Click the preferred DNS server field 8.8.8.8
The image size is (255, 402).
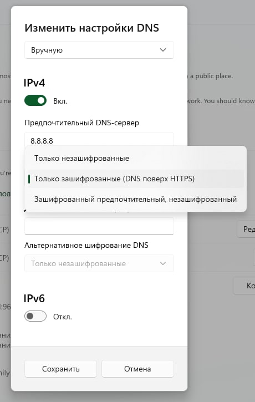(x=99, y=139)
